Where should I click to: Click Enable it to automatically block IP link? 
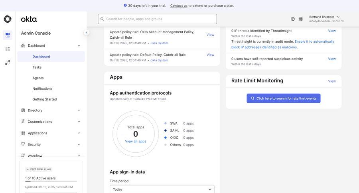point(282,44)
